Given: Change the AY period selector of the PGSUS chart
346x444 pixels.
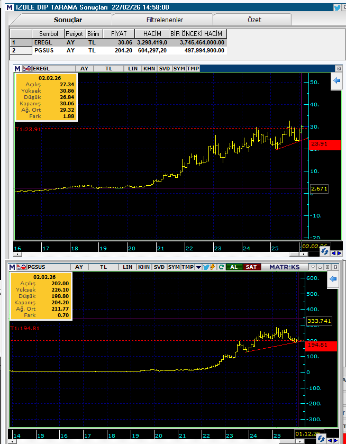Looking at the screenshot, I should click(79, 267).
